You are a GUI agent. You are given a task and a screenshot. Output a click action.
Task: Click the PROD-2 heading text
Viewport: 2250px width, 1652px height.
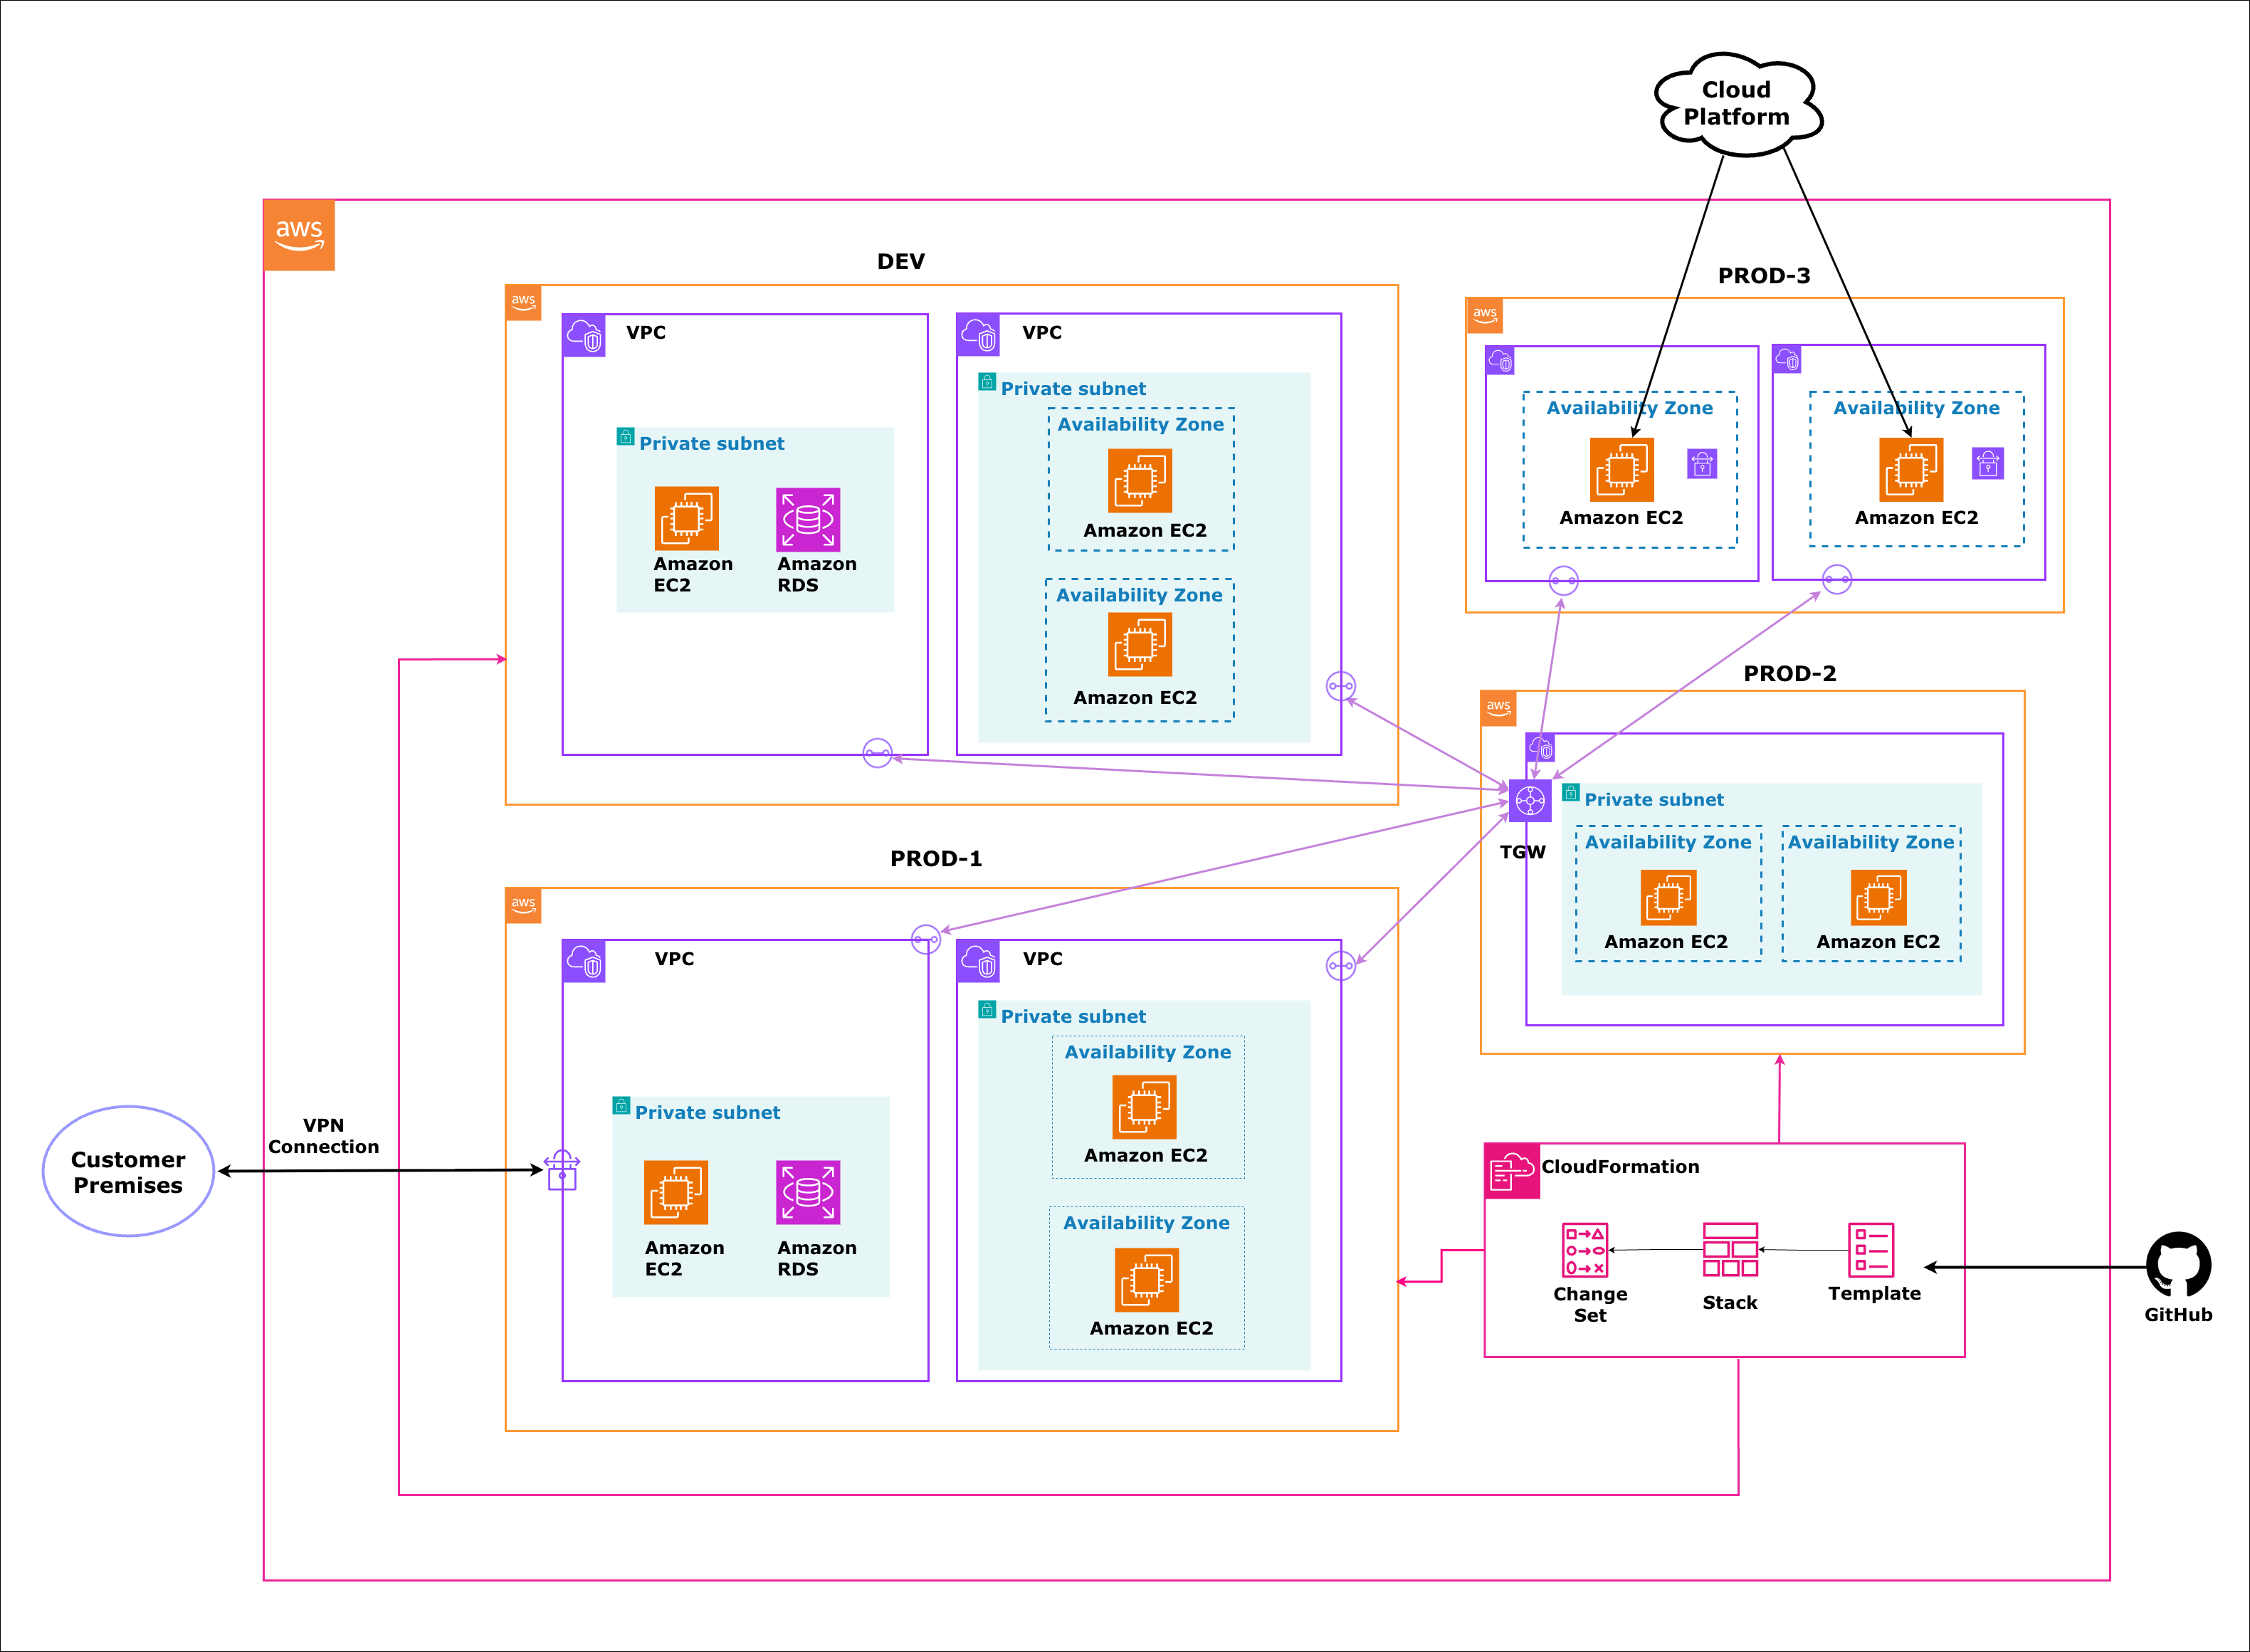(1789, 674)
